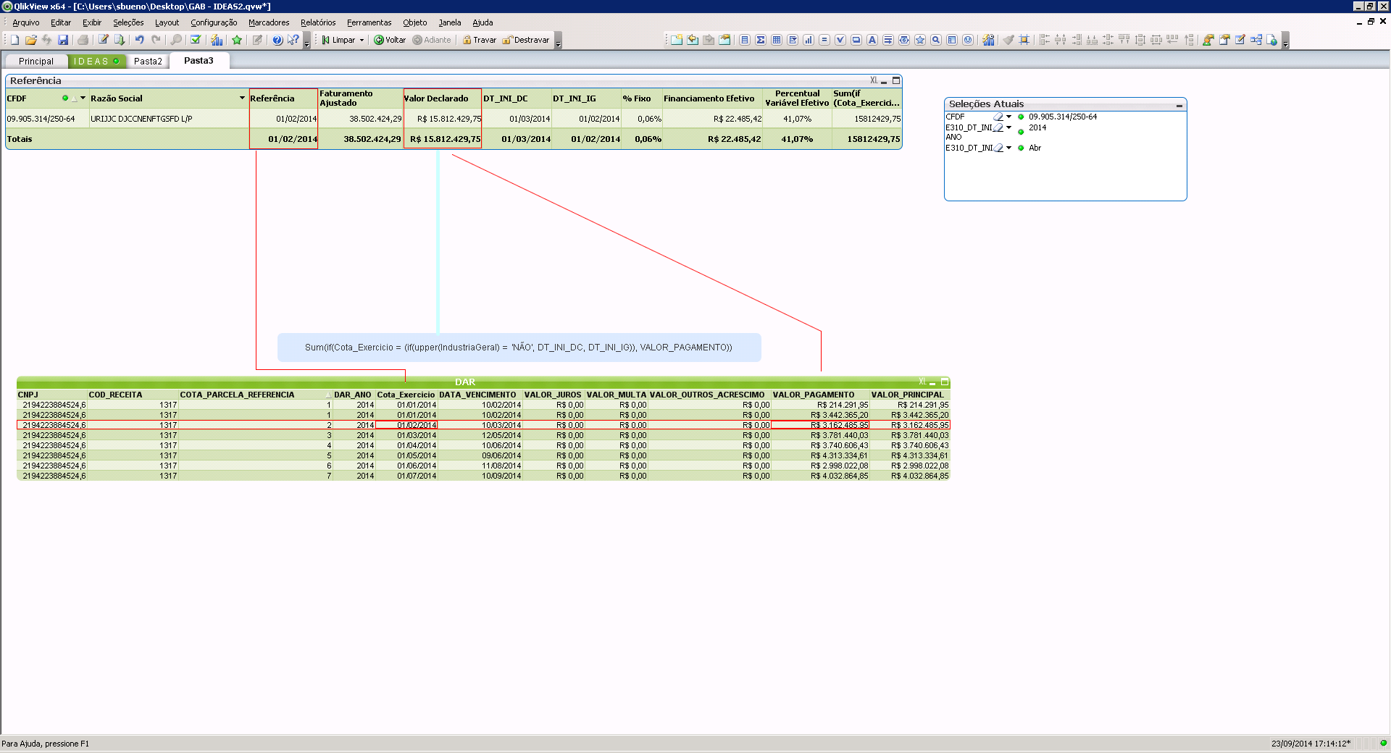Select DATA_VENCIMENTO cell 09/06/2014 in DAR
This screenshot has height=753, width=1391.
point(480,455)
